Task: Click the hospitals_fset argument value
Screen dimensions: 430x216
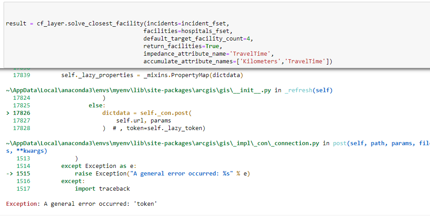Action: 206,31
